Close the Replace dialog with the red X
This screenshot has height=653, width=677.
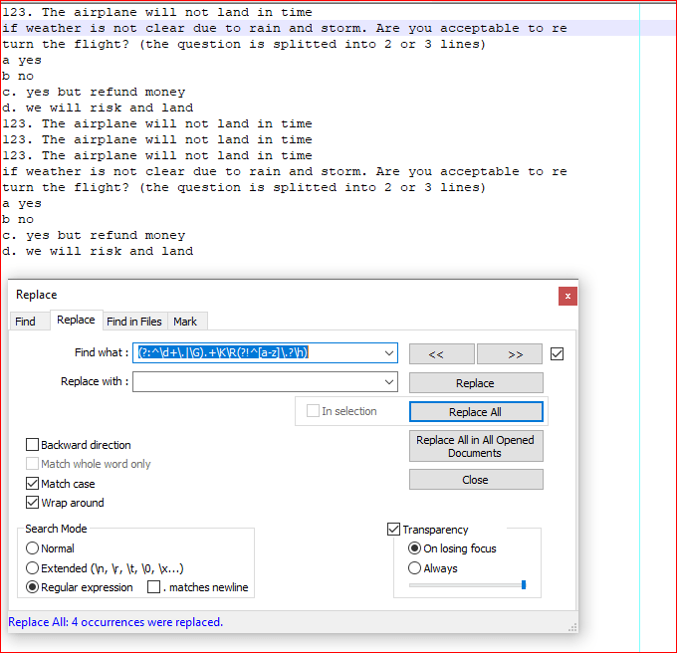(x=567, y=296)
